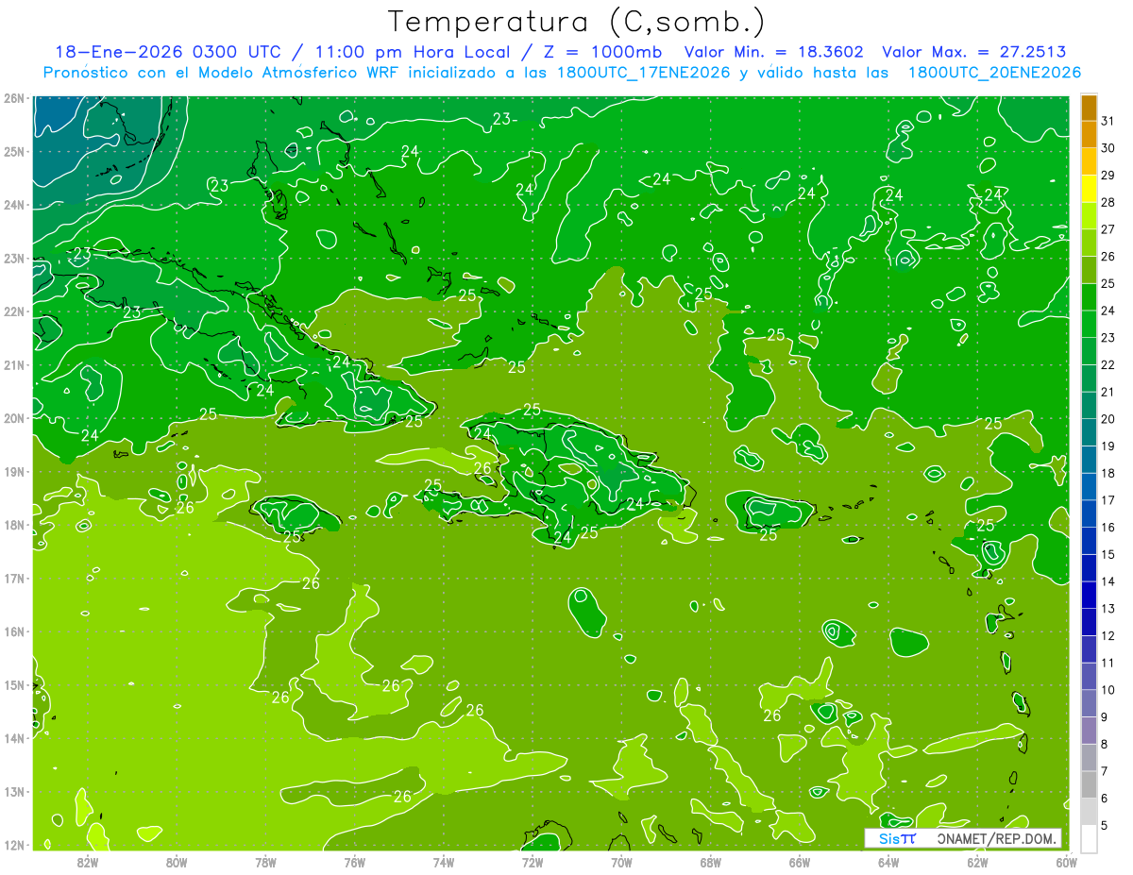This screenshot has height=875, width=1133.
Task: Click the "1800UTC_17ENE2026" initialization time text
Action: [x=644, y=73]
